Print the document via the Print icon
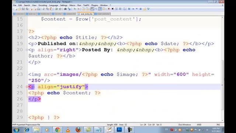 coord(39,9)
